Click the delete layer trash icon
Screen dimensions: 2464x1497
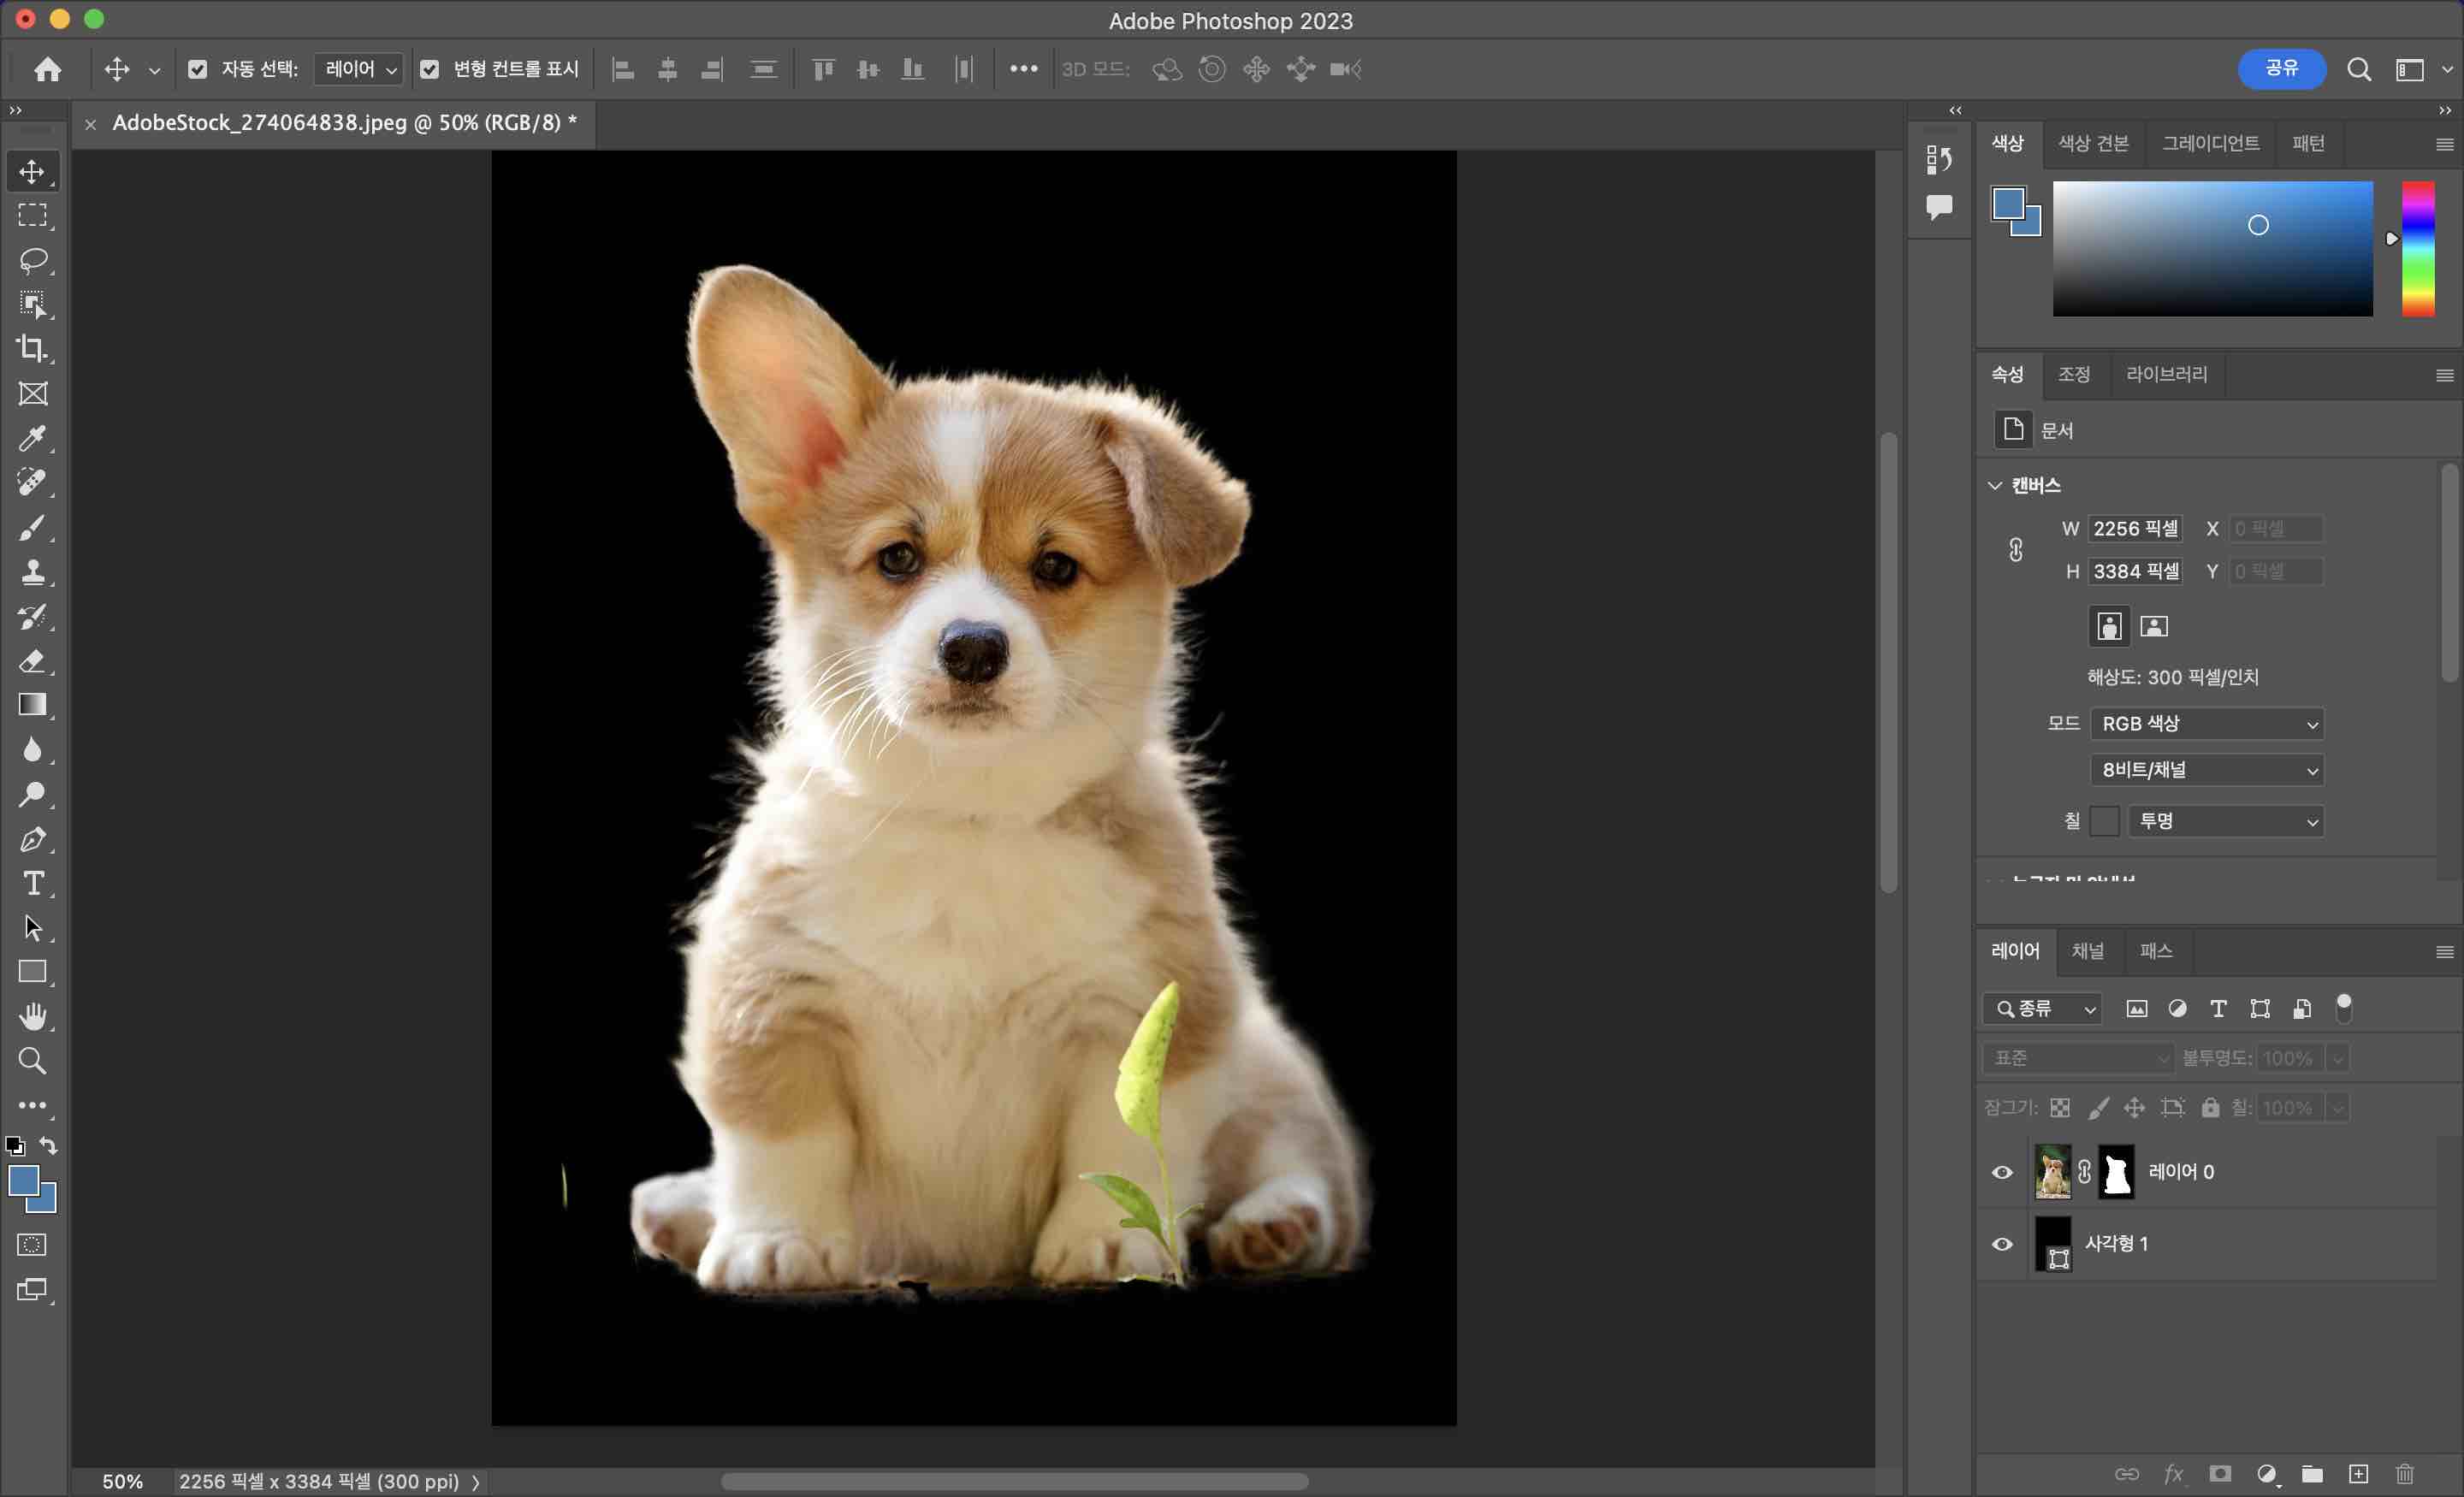(x=2405, y=1474)
